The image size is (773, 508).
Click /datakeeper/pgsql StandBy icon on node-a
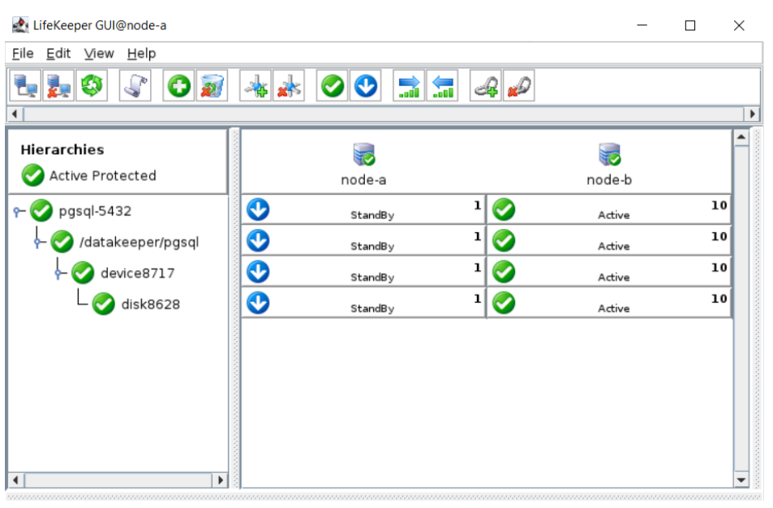click(x=258, y=241)
